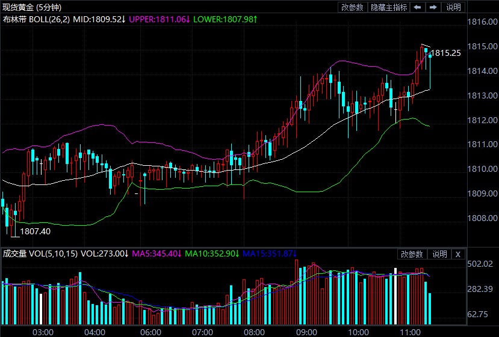Open 说明 for the main chart

[453, 7]
